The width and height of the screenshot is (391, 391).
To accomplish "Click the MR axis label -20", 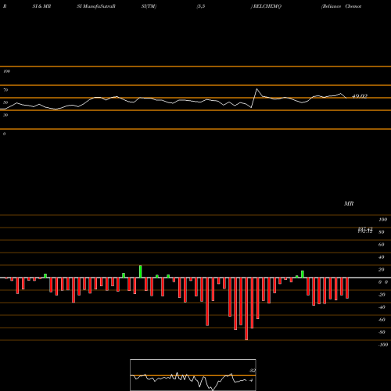I will (382, 295).
